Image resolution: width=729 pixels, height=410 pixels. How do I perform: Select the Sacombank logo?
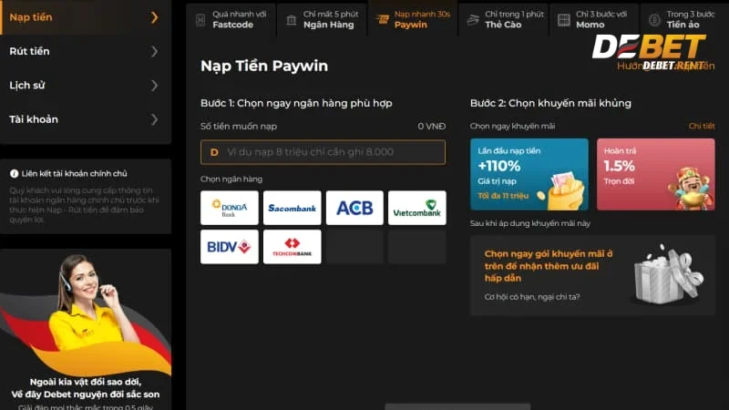292,208
